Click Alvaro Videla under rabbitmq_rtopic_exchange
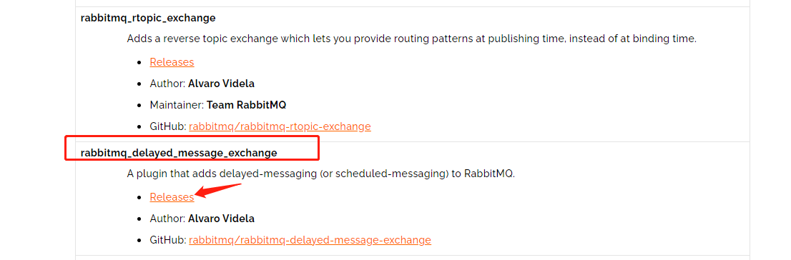This screenshot has height=260, width=791. [x=222, y=84]
